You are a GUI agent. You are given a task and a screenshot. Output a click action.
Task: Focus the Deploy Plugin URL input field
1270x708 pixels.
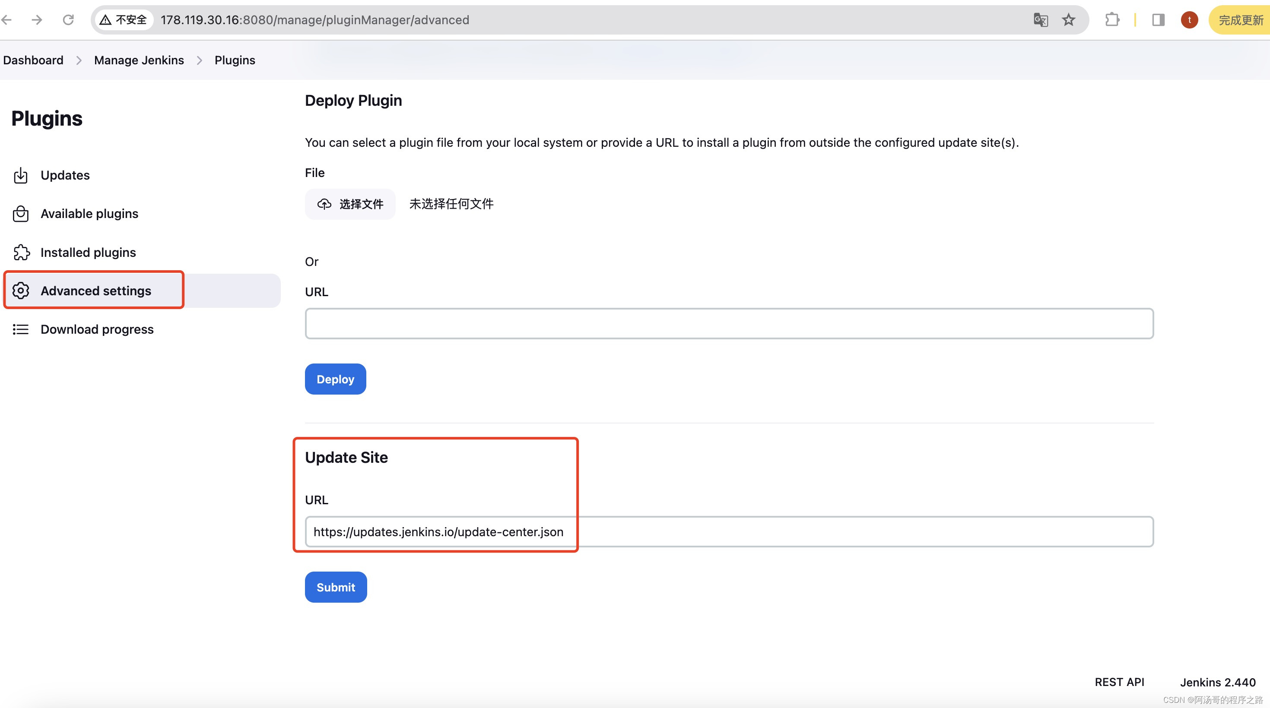(729, 324)
